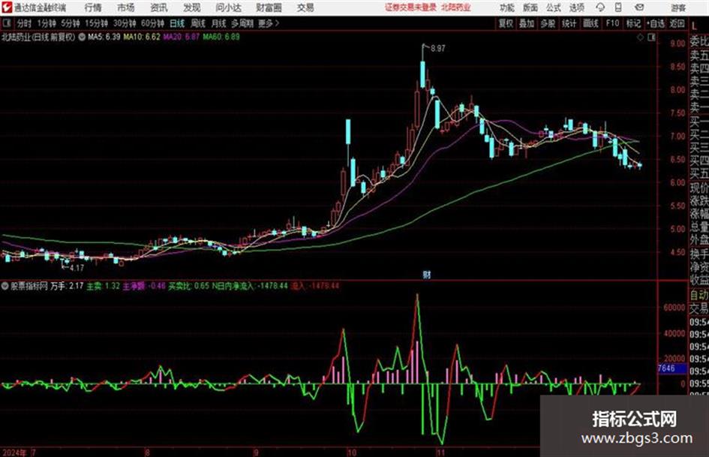Click the 北陆药业 stock name in title bar
The width and height of the screenshot is (709, 457).
pos(456,8)
